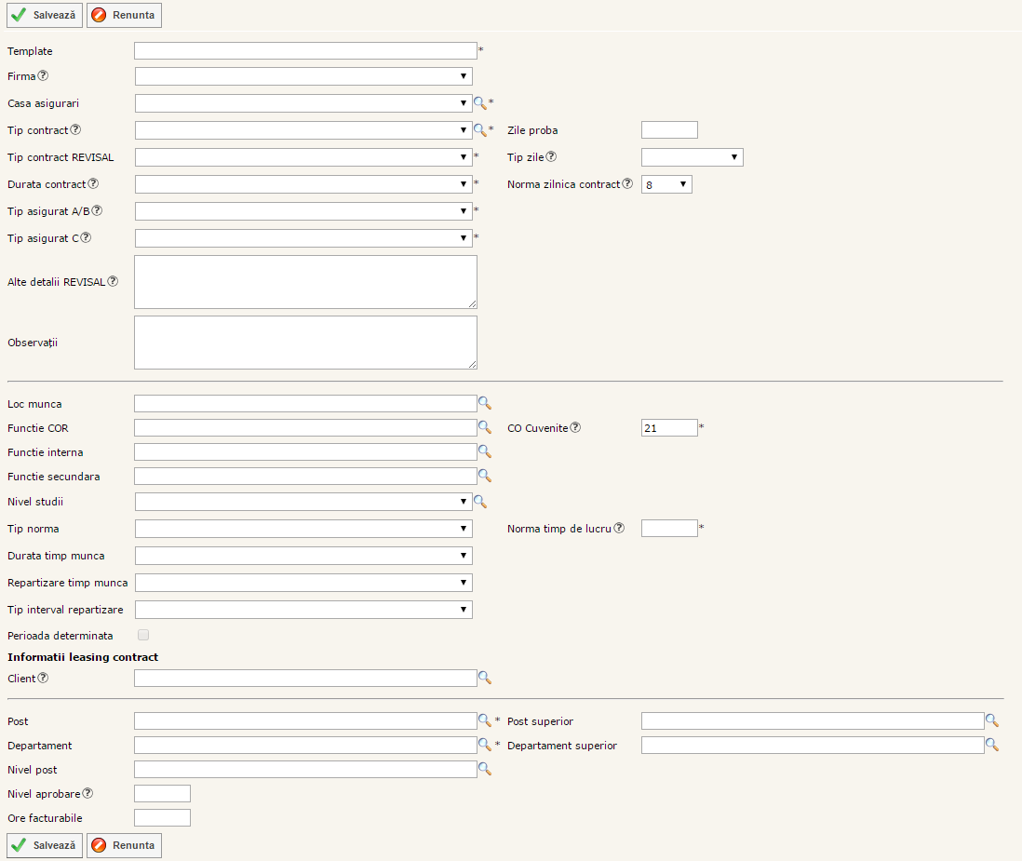This screenshot has height=861, width=1022.
Task: Click the help icon next to Firma
Action: [x=43, y=76]
